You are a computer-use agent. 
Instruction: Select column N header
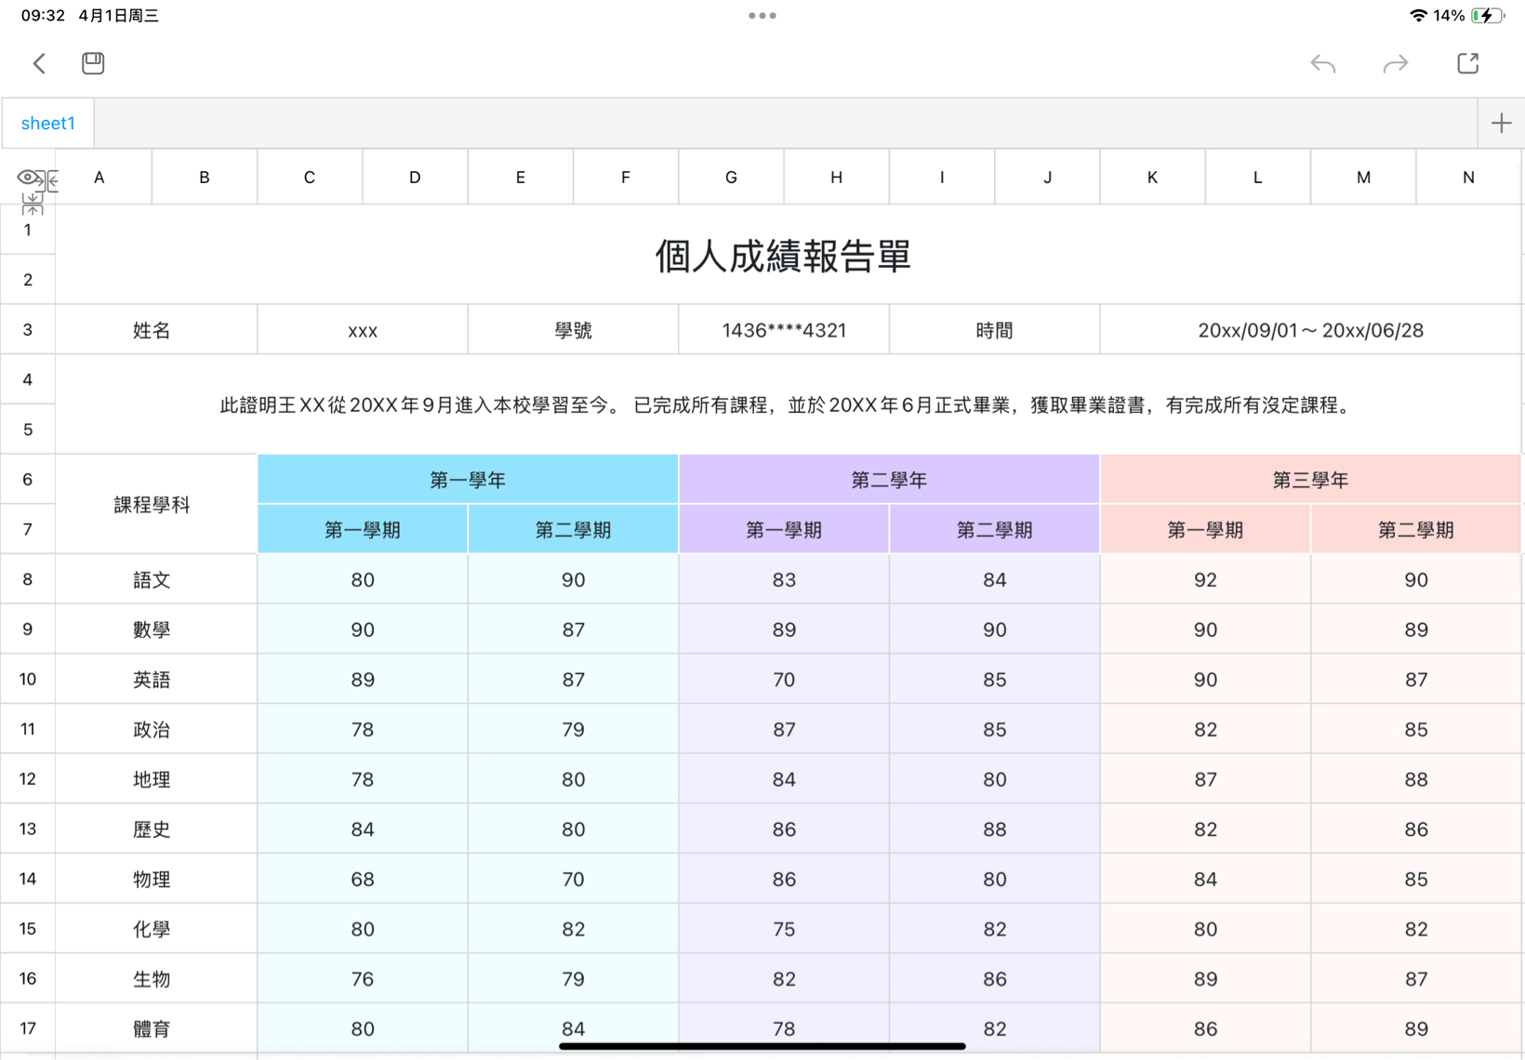1468,177
